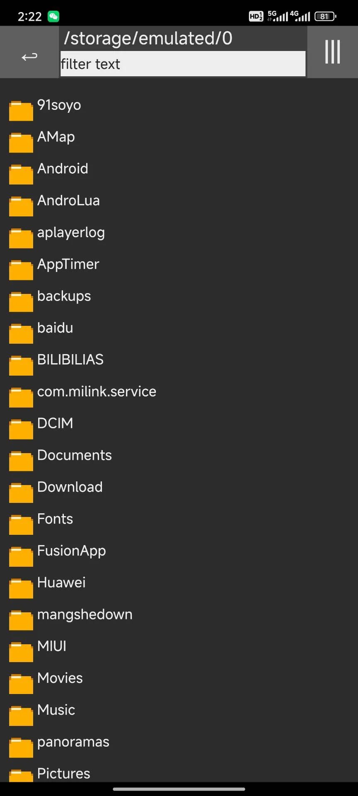Image resolution: width=358 pixels, height=796 pixels.
Task: Tap the DCIM folder icon
Action: (x=21, y=429)
